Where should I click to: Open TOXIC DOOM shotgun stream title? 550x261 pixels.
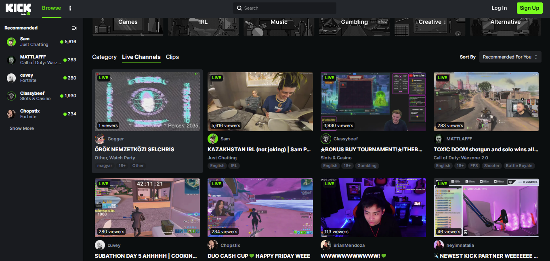click(x=486, y=149)
